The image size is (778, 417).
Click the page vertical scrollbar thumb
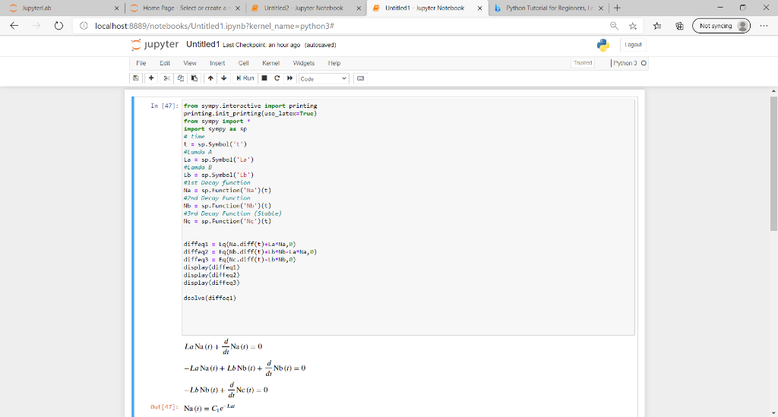click(x=773, y=163)
